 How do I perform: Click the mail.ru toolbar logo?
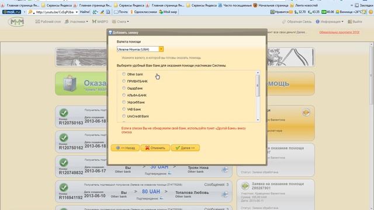pos(12,12)
